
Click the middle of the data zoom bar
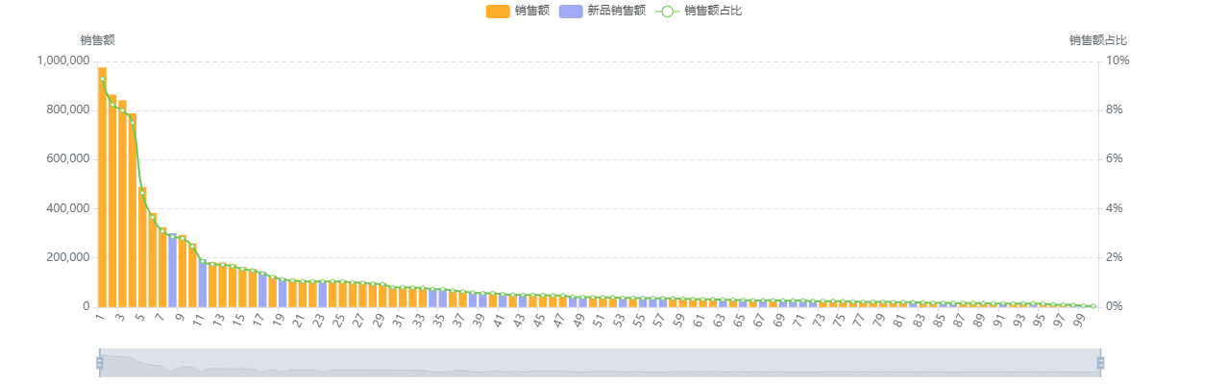click(600, 363)
